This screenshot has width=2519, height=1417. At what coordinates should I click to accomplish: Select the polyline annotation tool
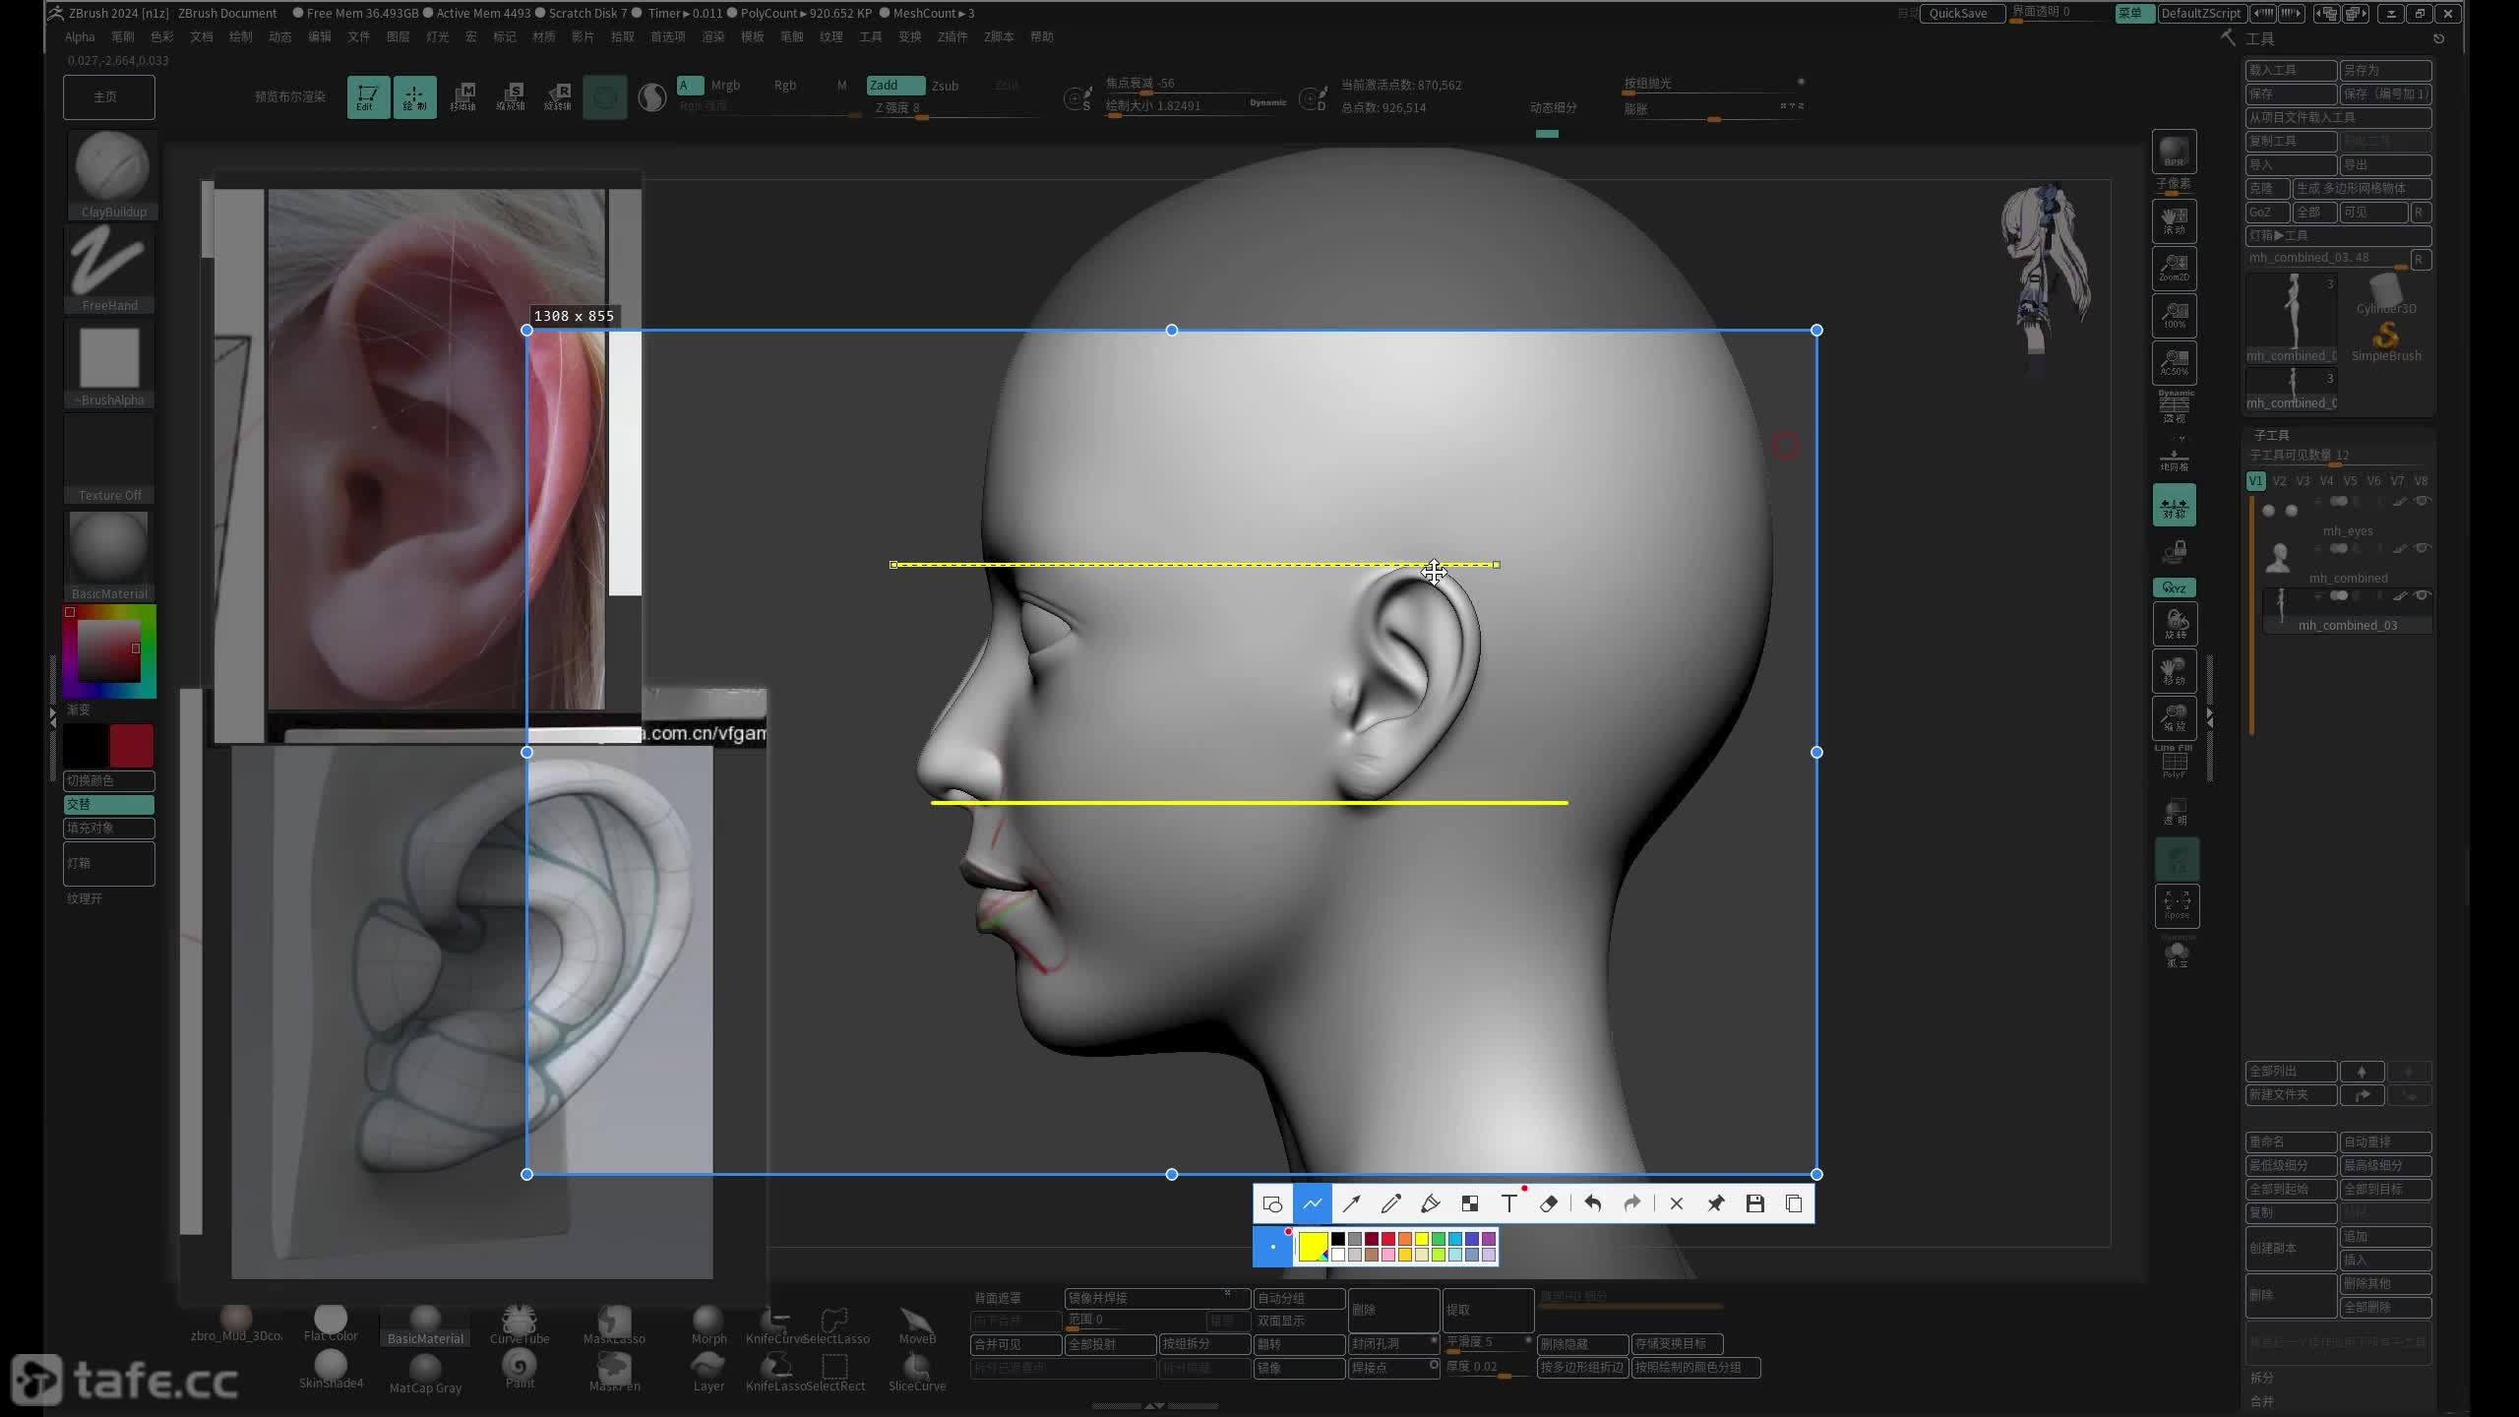point(1312,1203)
